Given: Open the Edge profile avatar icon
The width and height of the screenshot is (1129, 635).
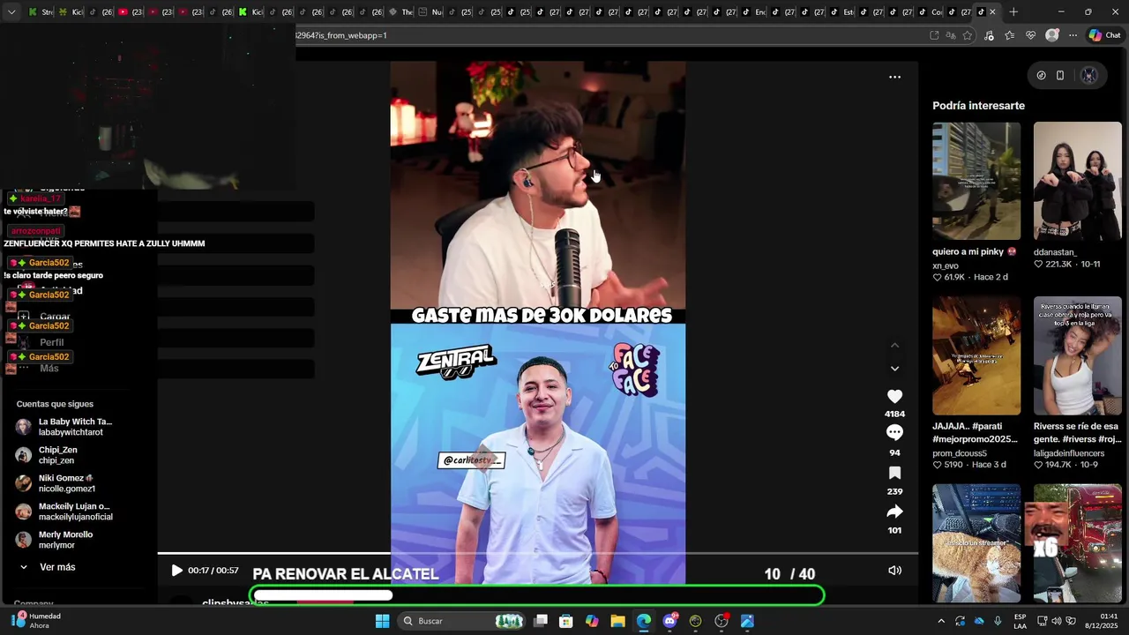Looking at the screenshot, I should (x=1051, y=35).
